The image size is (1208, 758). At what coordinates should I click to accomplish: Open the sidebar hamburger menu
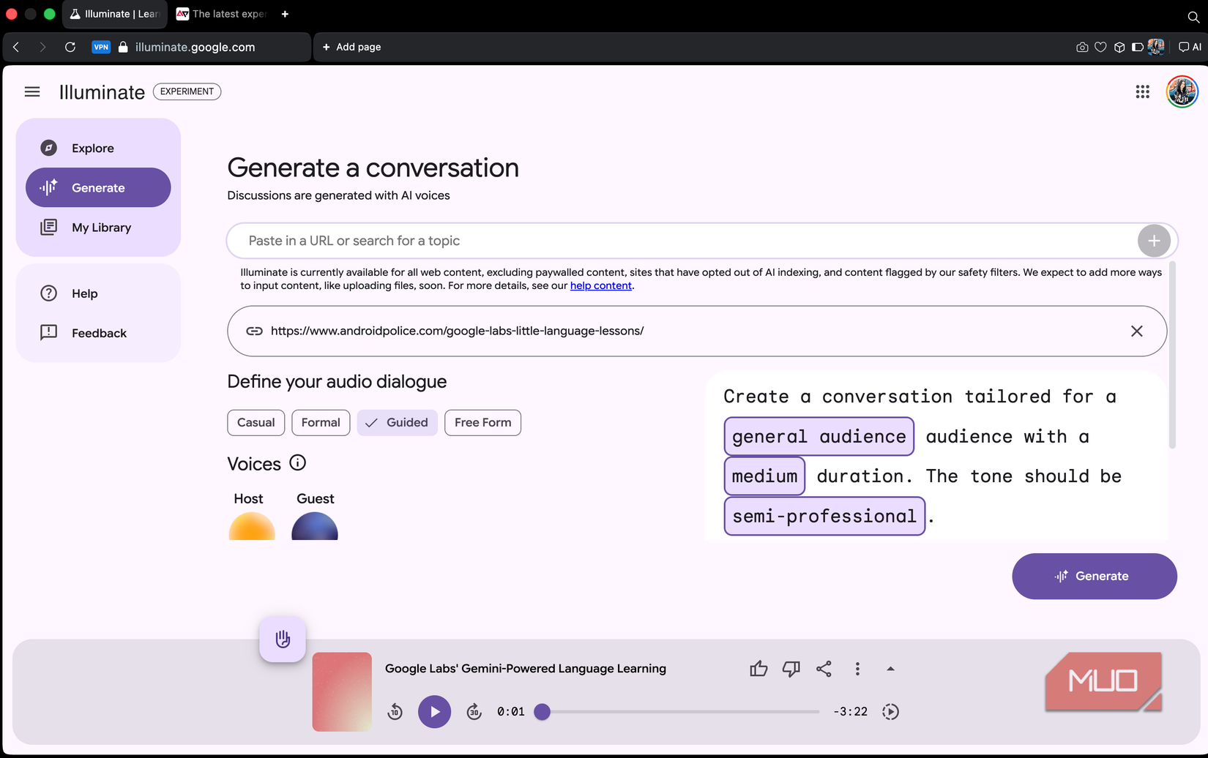pos(32,91)
